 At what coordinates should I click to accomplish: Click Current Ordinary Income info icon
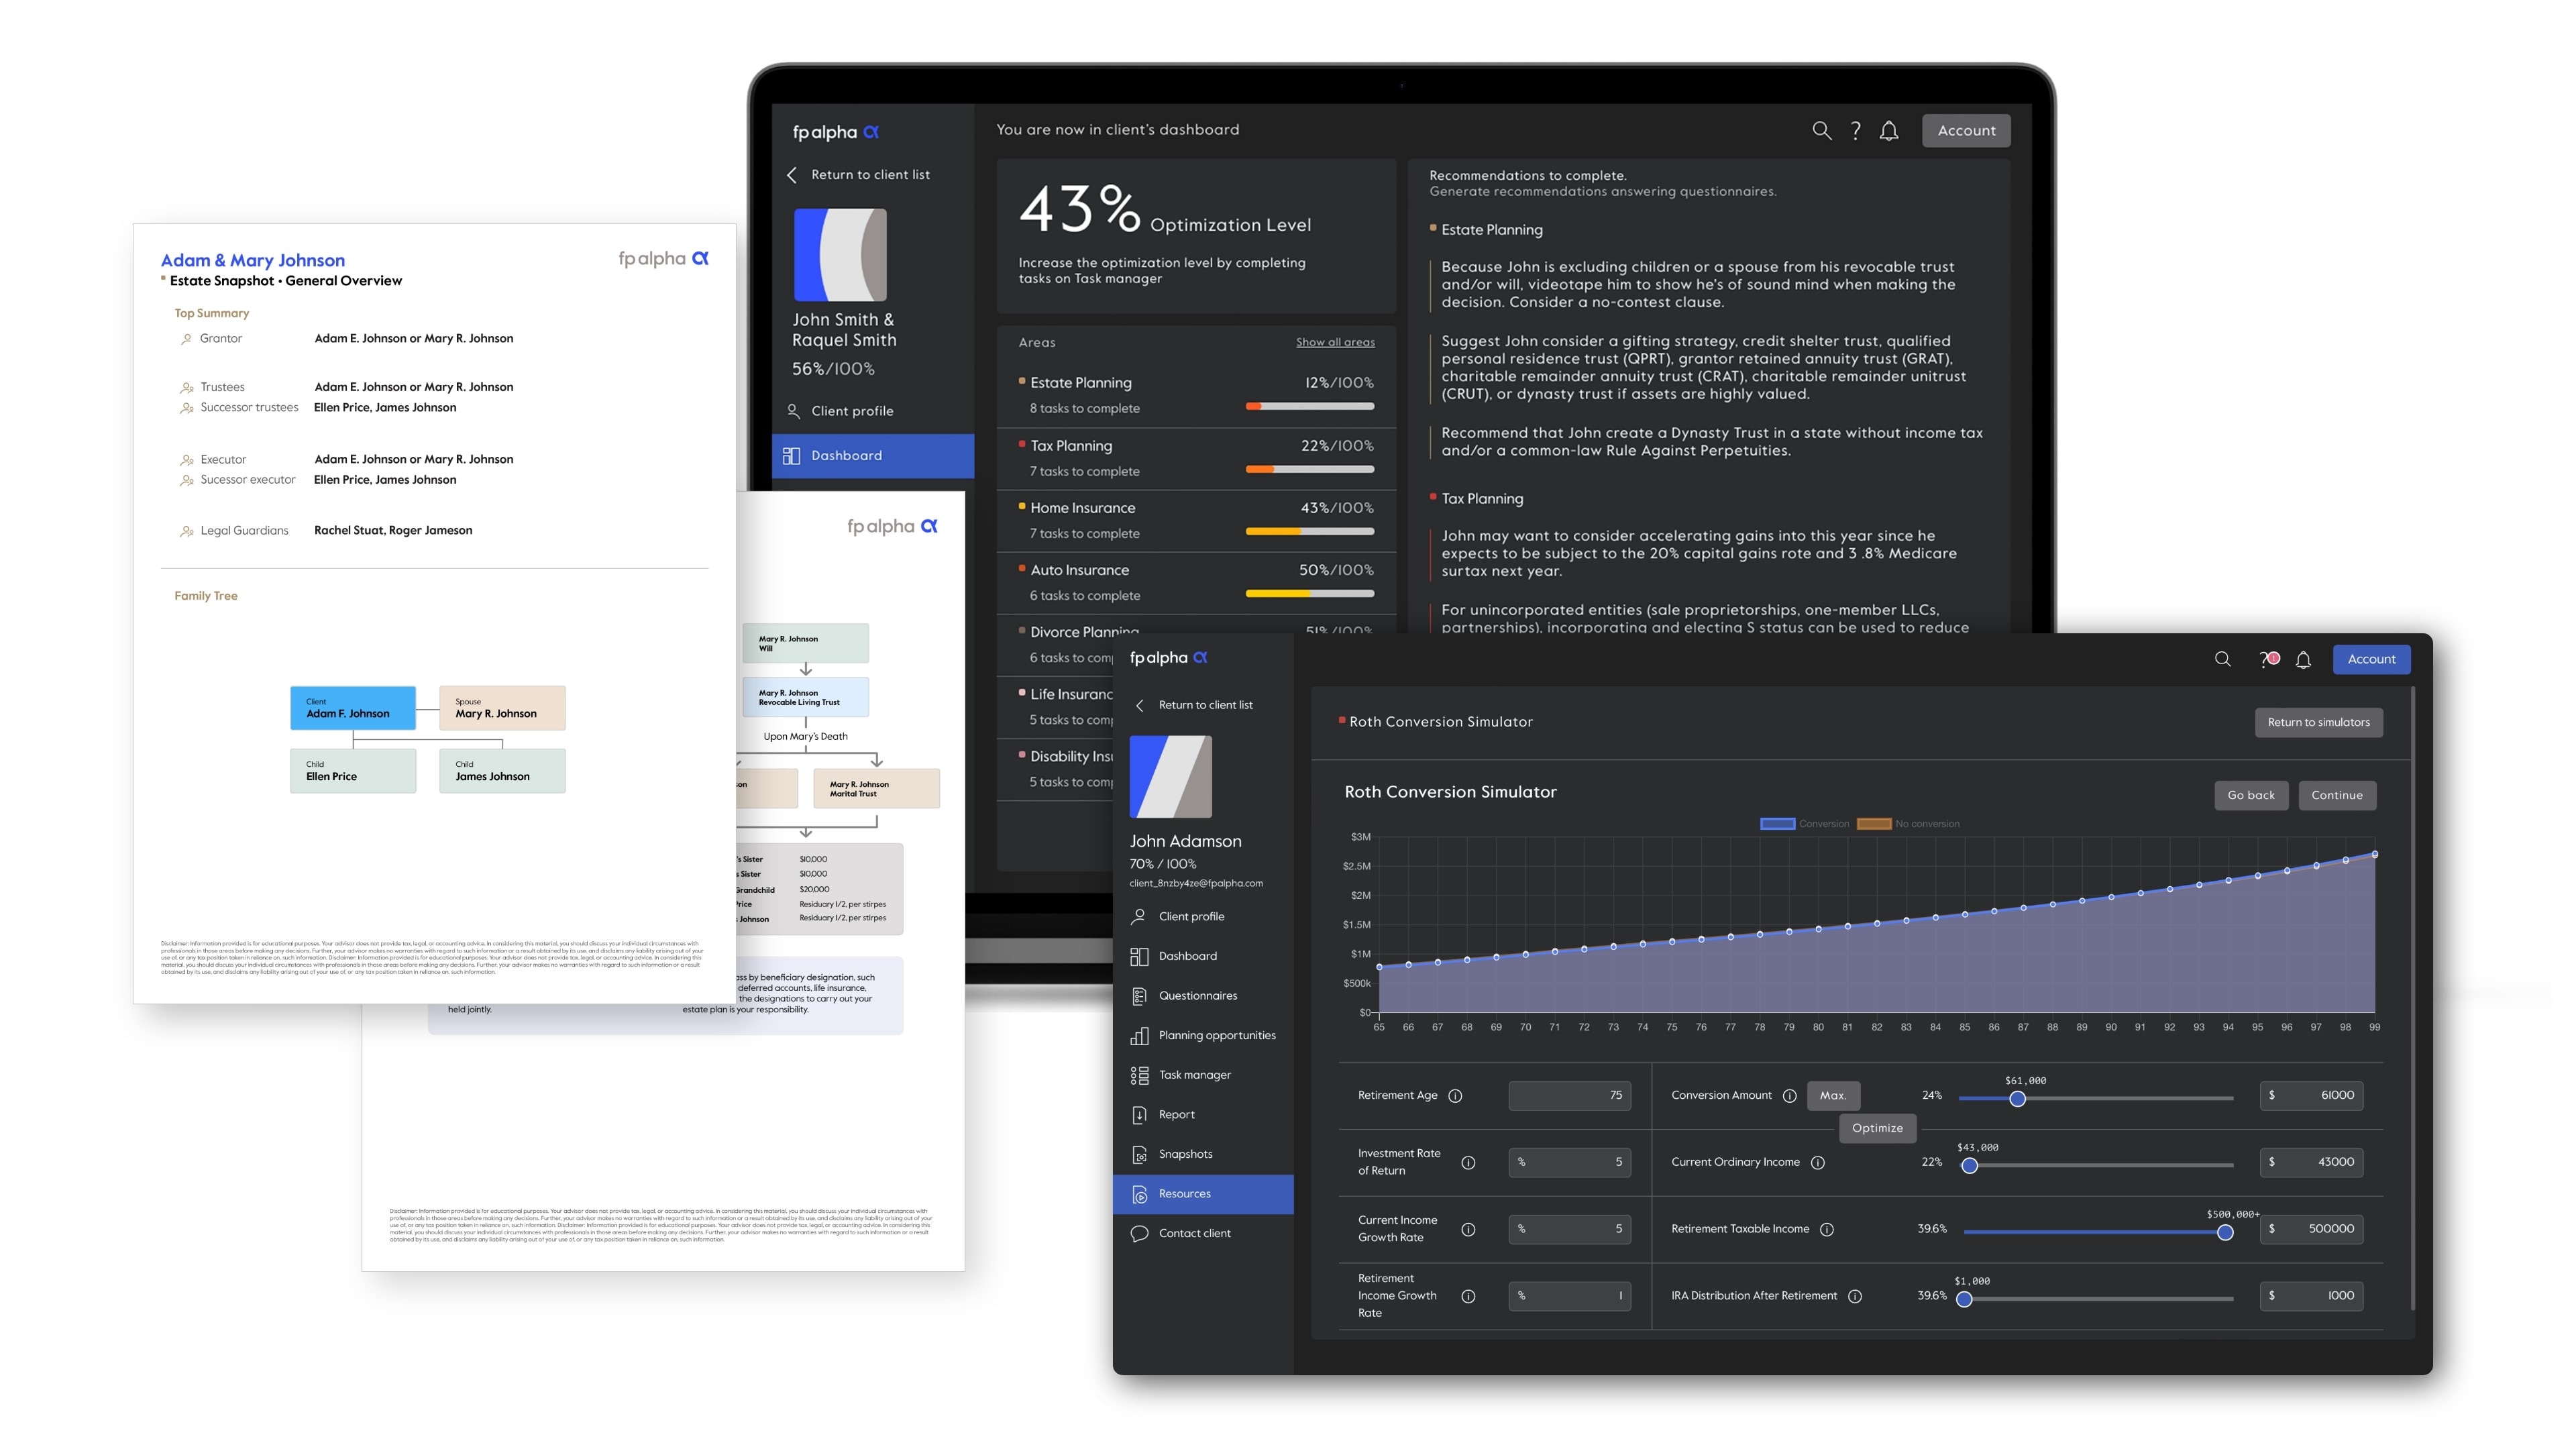1818,1163
